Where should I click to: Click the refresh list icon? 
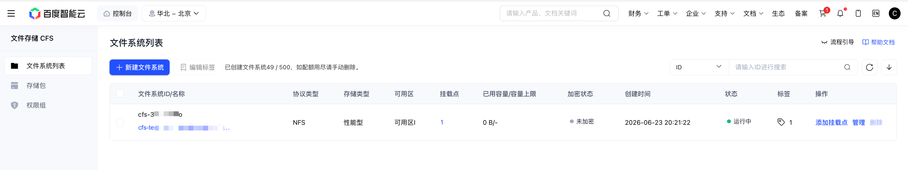[870, 67]
